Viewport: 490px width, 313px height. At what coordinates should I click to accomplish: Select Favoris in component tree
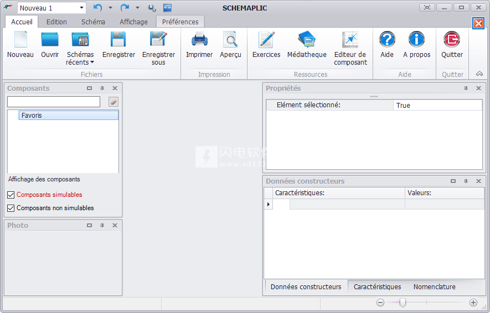(69, 116)
